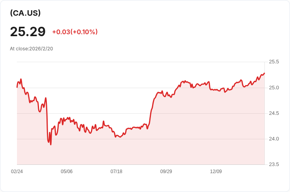Click the 25.29 current price

coord(28,31)
